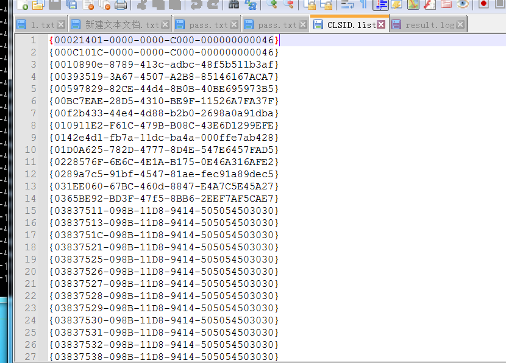This screenshot has height=363, width=506.
Task: Click the Replace icon in toolbar
Action: (x=250, y=4)
